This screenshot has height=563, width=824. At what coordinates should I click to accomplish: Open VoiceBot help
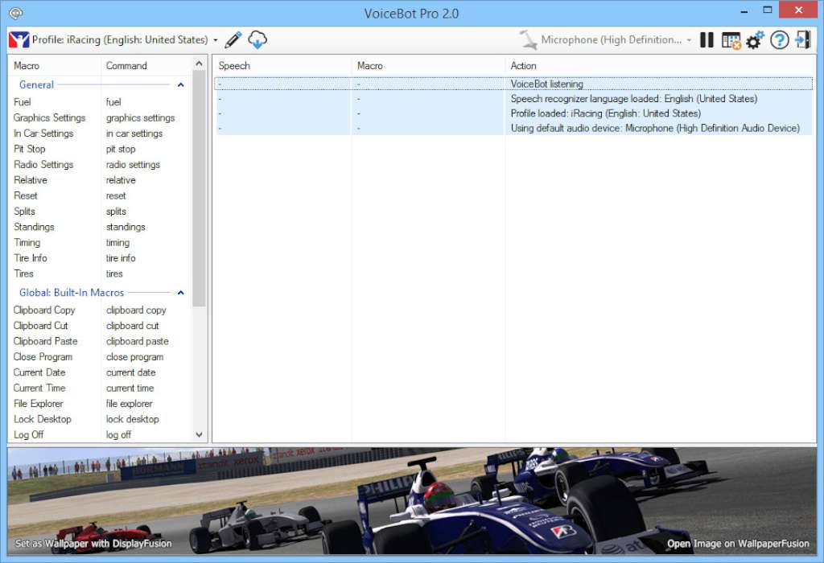pos(779,39)
